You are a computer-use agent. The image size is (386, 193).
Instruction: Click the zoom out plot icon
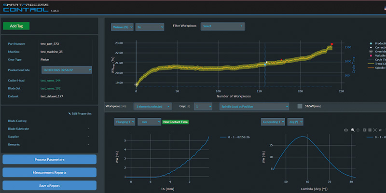pyautogui.click(x=370, y=130)
